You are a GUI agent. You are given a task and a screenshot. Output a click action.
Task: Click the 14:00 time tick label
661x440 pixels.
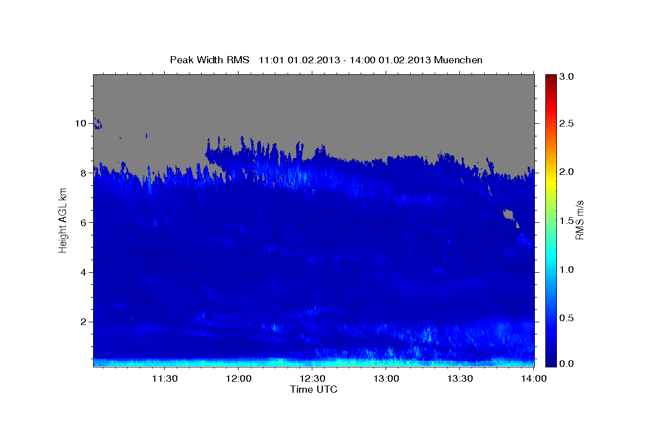pos(533,378)
